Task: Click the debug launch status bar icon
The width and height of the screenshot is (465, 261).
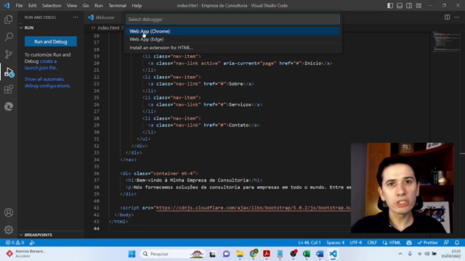Action: coord(32,243)
